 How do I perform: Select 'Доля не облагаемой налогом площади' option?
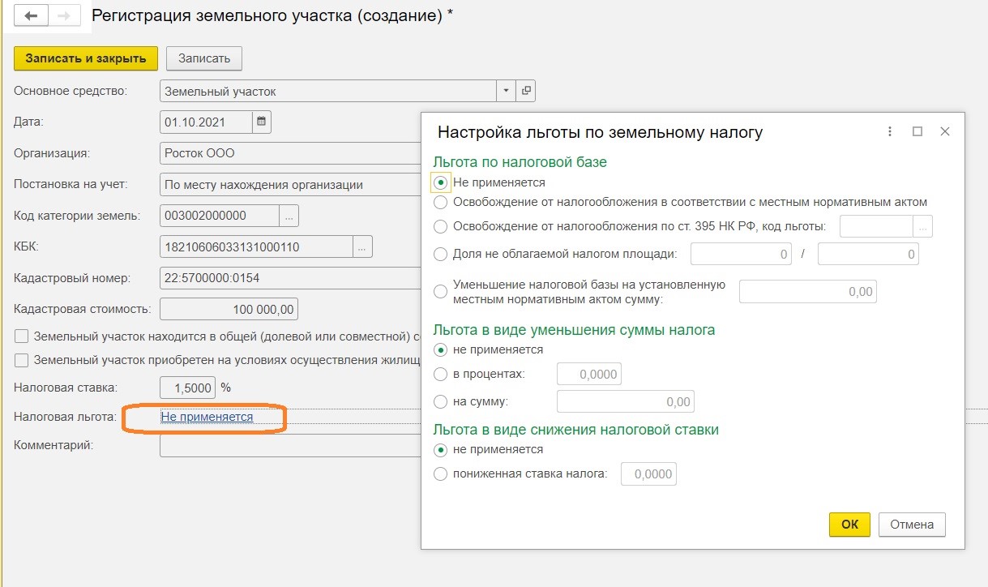[x=440, y=254]
